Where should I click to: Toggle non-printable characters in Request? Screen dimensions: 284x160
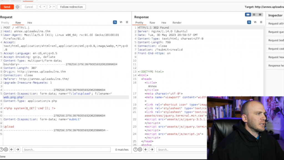click(x=121, y=22)
